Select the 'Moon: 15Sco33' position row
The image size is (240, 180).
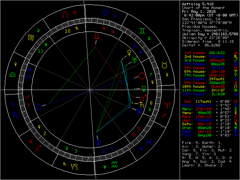pos(210,105)
